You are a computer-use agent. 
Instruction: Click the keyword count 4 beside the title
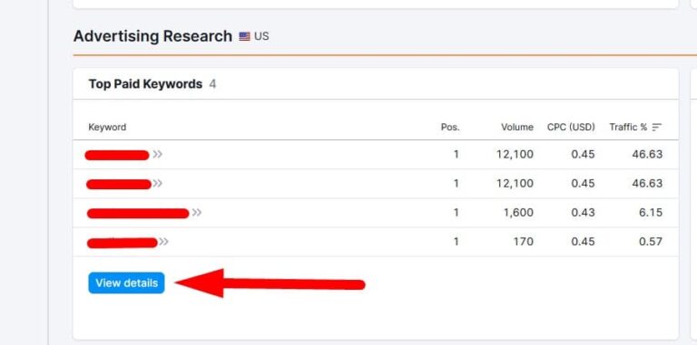(212, 84)
